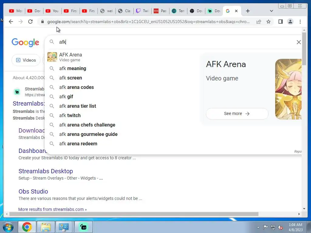Click the vertical scrollbar up arrow
The width and height of the screenshot is (311, 233).
pos(304,30)
